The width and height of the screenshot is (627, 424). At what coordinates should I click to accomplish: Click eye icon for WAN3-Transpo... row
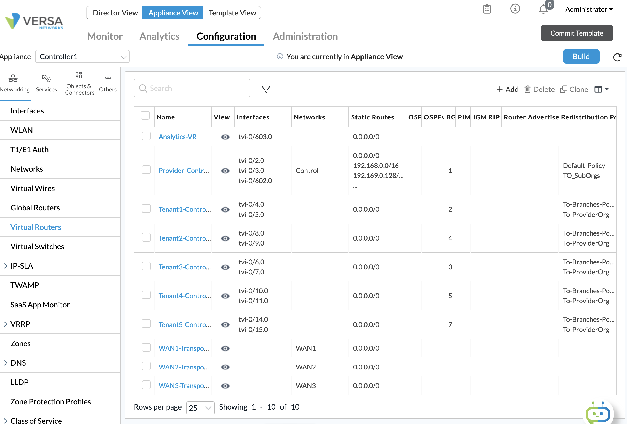click(225, 386)
